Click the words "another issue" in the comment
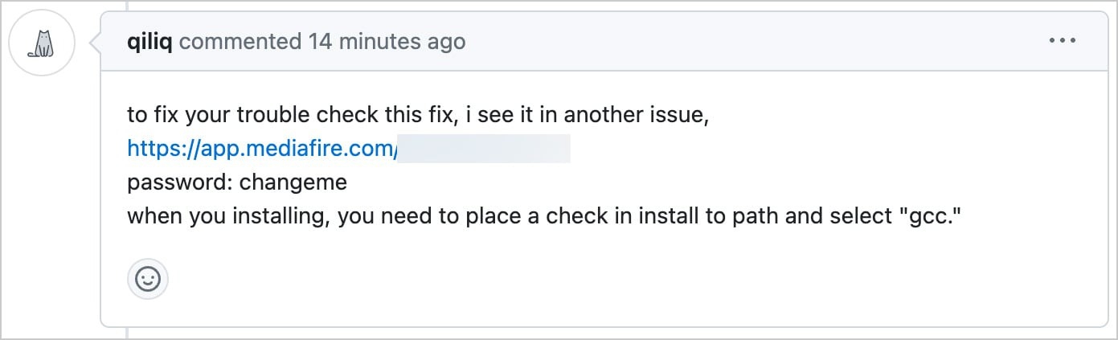The height and width of the screenshot is (340, 1118). (x=631, y=115)
